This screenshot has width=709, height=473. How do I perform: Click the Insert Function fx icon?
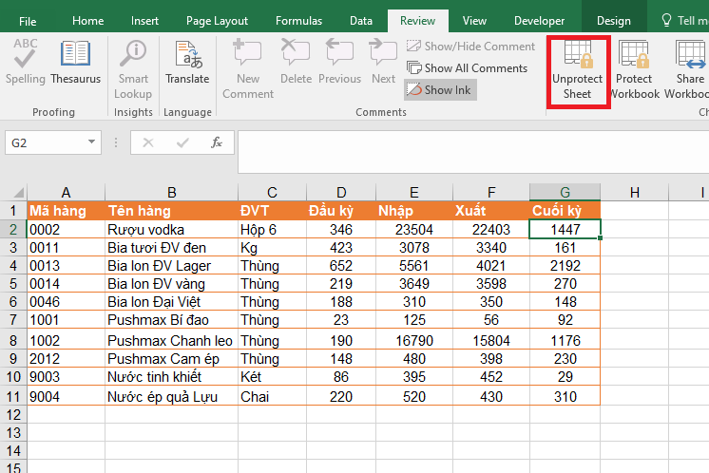217,142
